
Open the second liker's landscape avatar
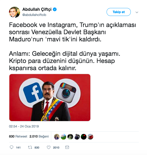coord(63,137)
